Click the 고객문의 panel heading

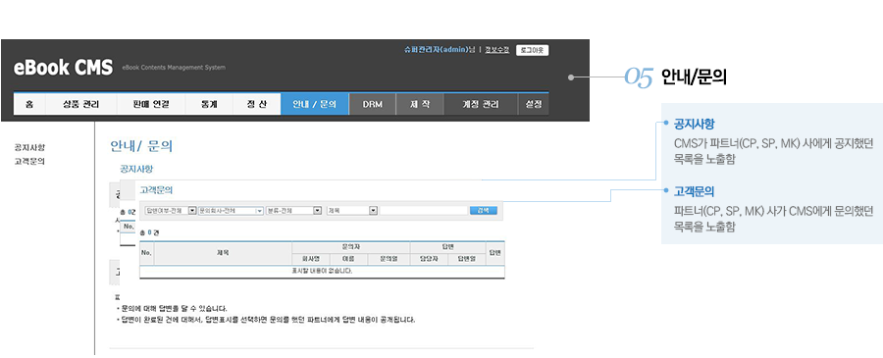click(156, 191)
